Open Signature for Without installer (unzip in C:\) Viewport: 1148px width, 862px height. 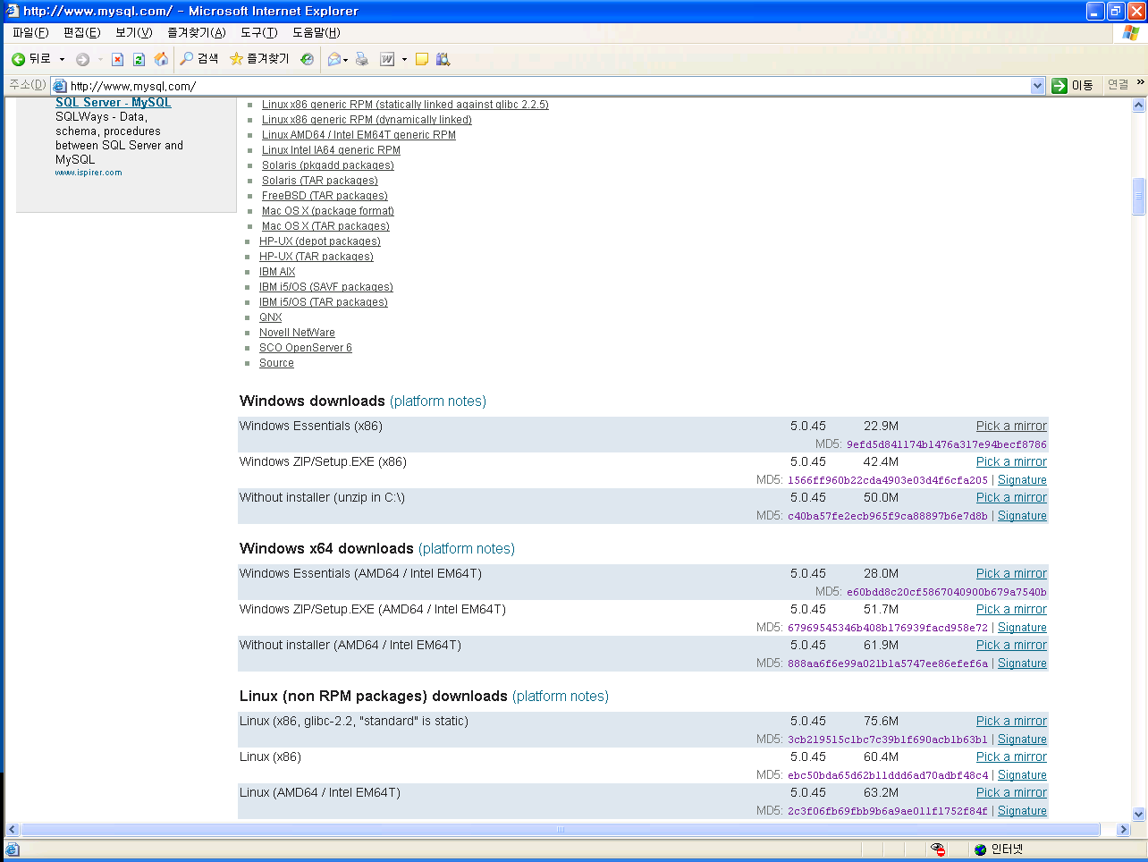1022,516
